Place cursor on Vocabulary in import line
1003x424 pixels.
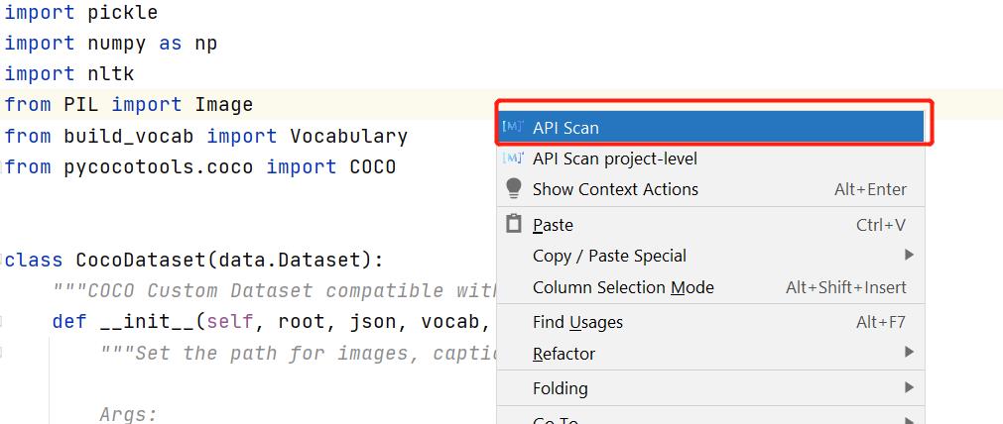pos(348,136)
